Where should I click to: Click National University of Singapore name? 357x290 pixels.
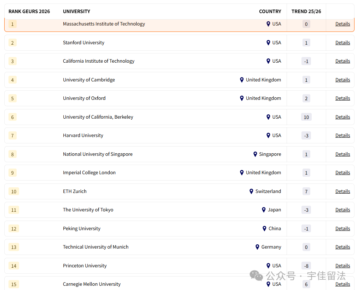tap(98, 154)
